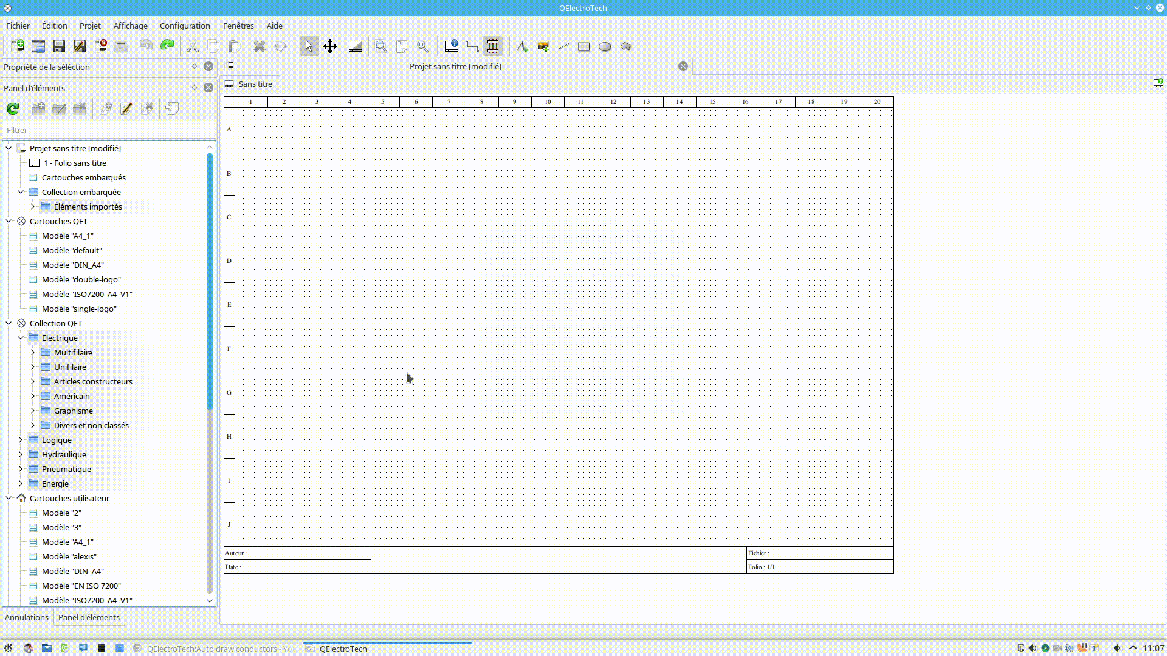The width and height of the screenshot is (1167, 656).
Task: Click the new project icon
Action: 18,46
